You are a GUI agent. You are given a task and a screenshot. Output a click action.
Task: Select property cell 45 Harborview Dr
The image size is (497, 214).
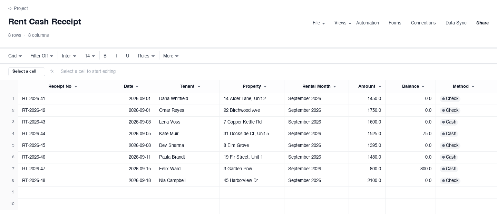252,181
